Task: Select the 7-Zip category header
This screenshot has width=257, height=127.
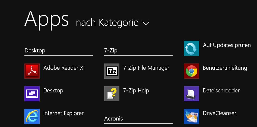Action: point(111,51)
